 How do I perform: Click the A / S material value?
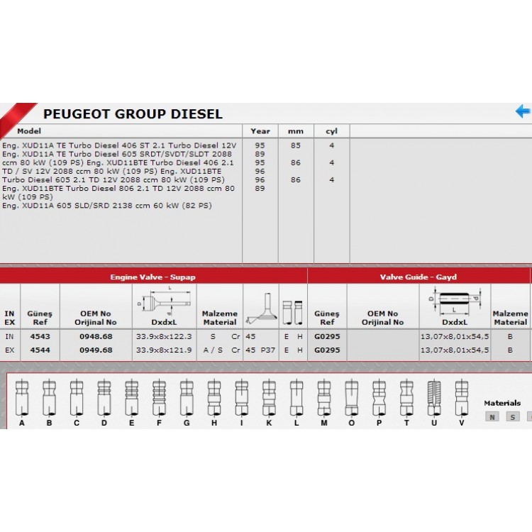[213, 350]
